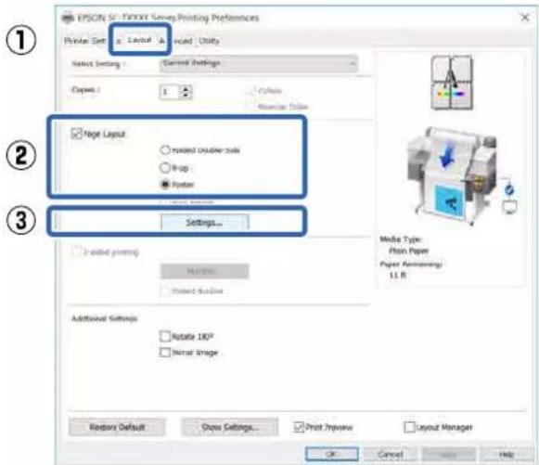Select the Poster radio option
The height and width of the screenshot is (465, 539).
pos(165,185)
